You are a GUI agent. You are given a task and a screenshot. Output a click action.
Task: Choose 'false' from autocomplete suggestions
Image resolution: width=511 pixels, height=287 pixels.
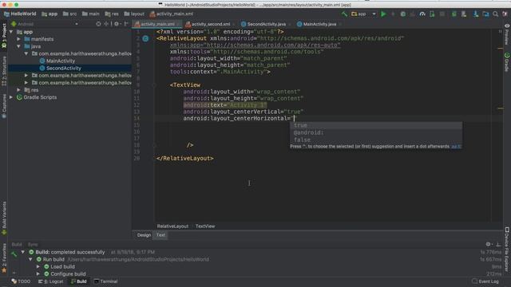(376, 140)
